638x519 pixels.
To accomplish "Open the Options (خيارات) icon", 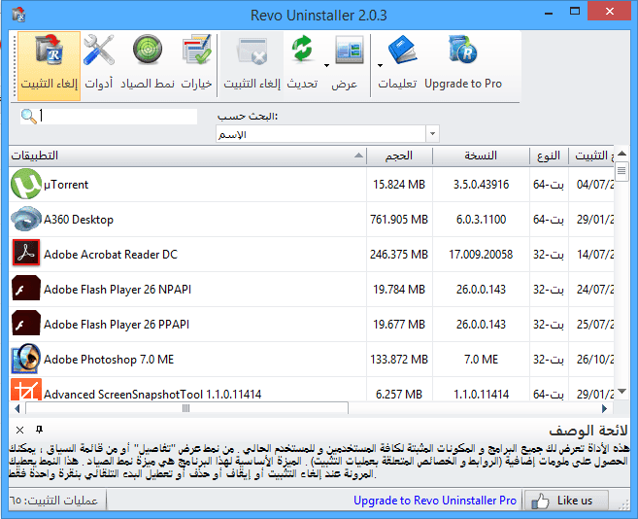I will (x=196, y=51).
